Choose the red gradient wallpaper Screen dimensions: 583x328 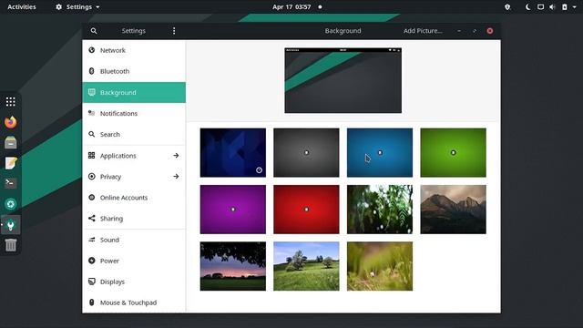[x=306, y=210]
